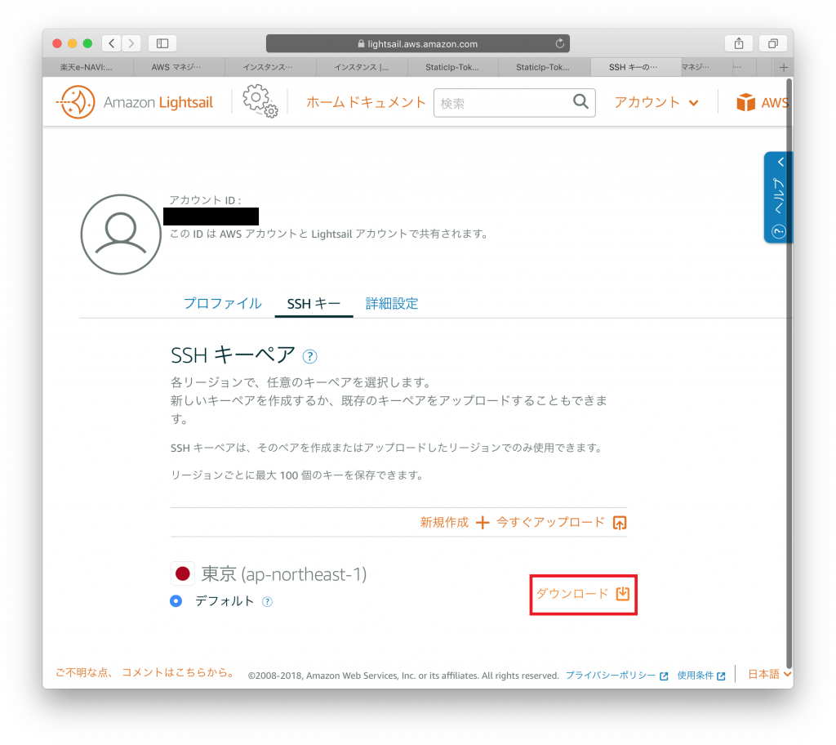This screenshot has width=836, height=745.
Task: Click the Tokyo Japan flag icon
Action: (183, 573)
